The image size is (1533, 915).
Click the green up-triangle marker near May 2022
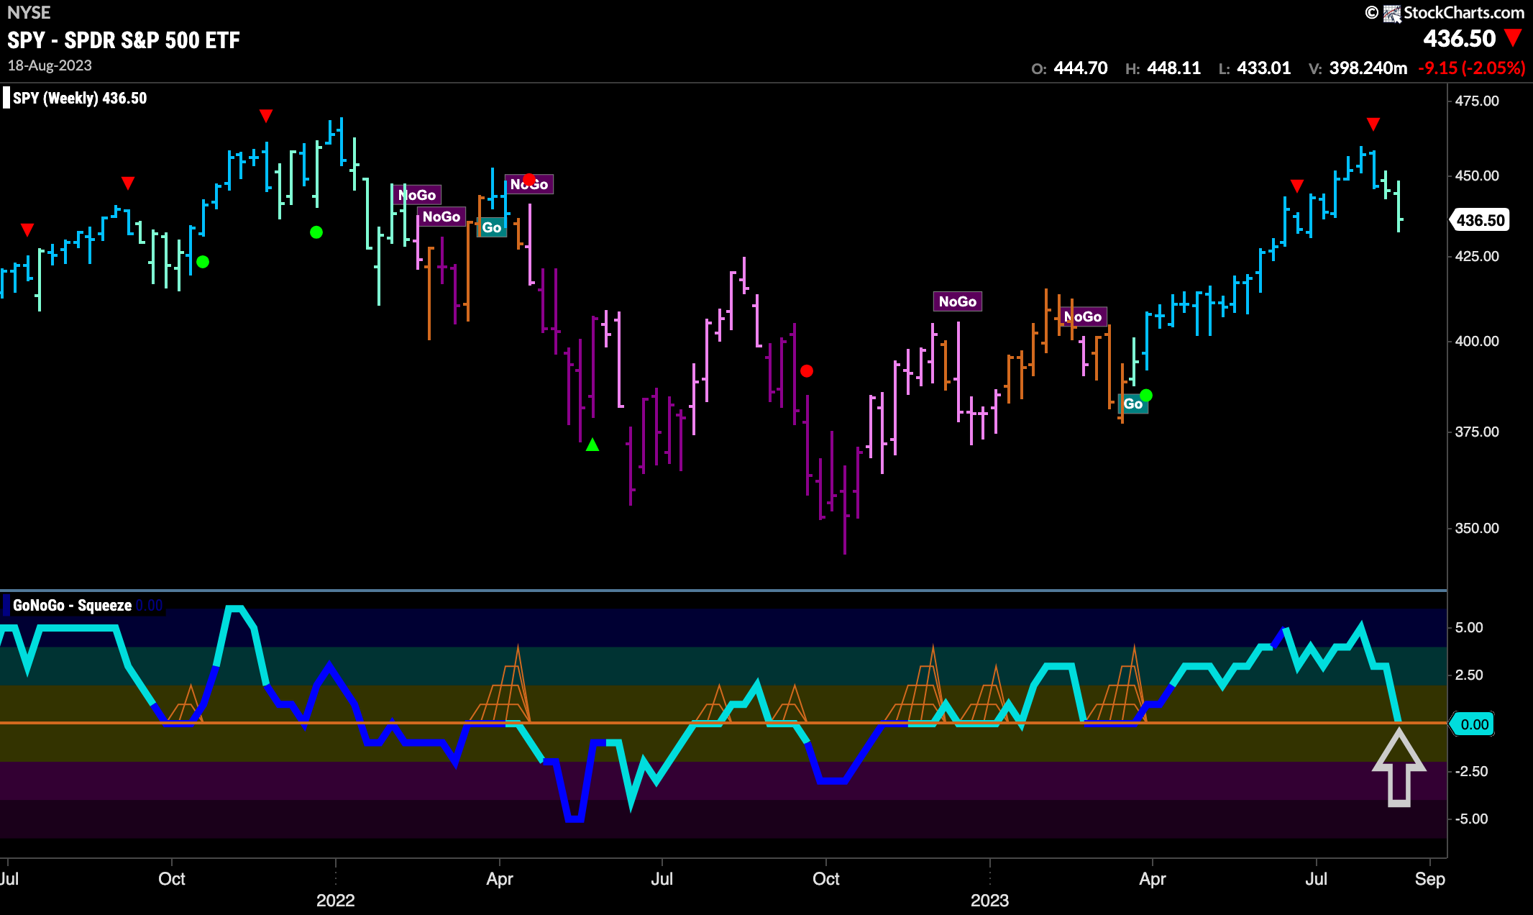click(x=592, y=445)
